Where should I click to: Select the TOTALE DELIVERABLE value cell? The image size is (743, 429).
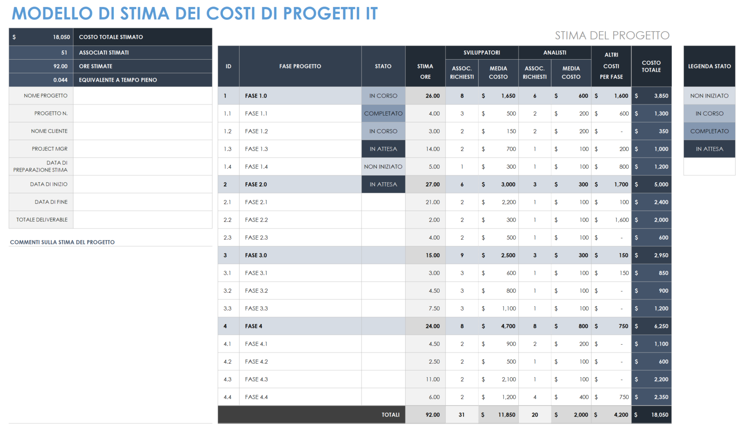pos(143,220)
